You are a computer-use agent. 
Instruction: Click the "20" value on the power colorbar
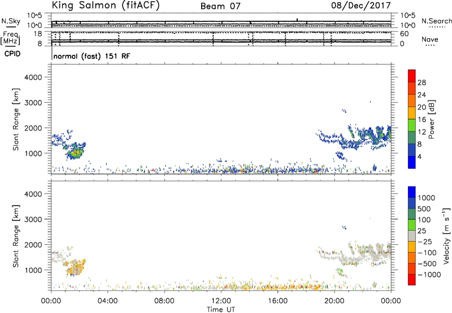(x=421, y=107)
